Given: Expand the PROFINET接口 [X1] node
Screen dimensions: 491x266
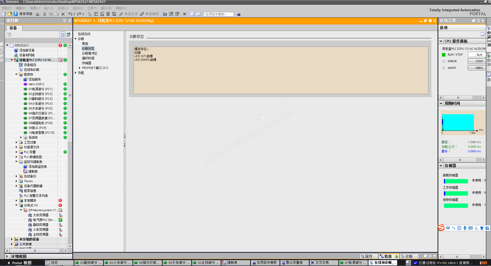Looking at the screenshot, I should tap(80, 68).
